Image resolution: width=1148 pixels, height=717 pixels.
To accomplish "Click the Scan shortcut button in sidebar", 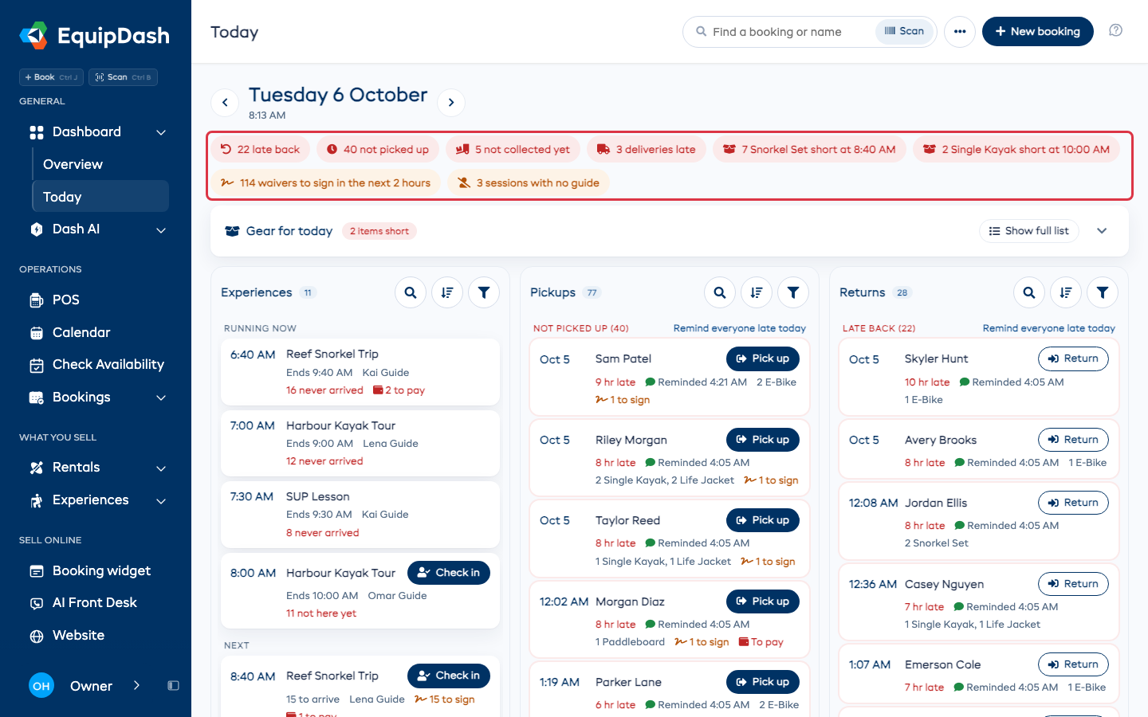I will click(x=123, y=77).
